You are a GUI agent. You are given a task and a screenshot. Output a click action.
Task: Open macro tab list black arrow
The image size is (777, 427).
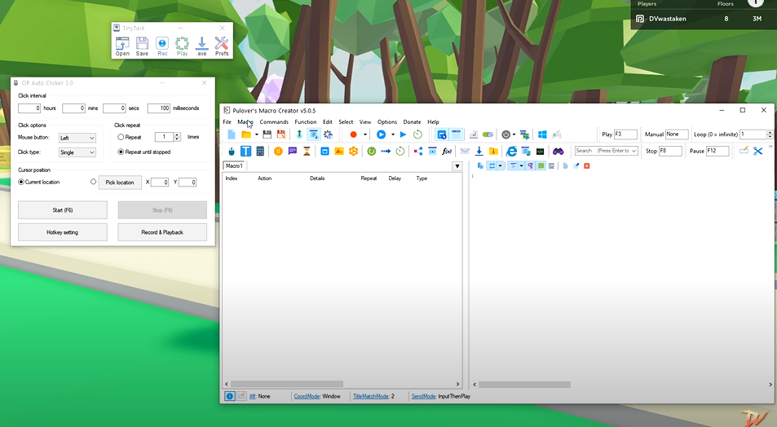pyautogui.click(x=457, y=166)
